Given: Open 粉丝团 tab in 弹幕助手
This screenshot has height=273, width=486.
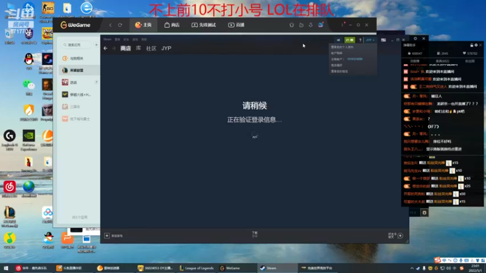Looking at the screenshot, I should (470, 61).
